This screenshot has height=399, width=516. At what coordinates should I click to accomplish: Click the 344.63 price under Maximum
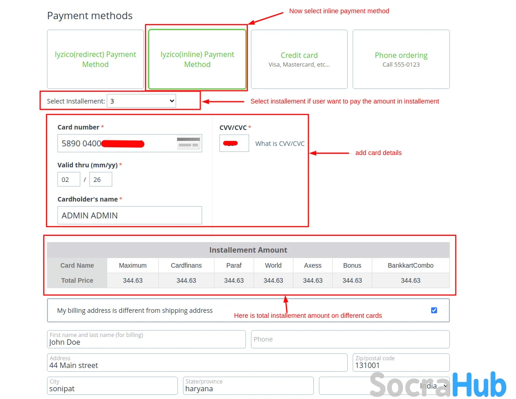tap(133, 280)
